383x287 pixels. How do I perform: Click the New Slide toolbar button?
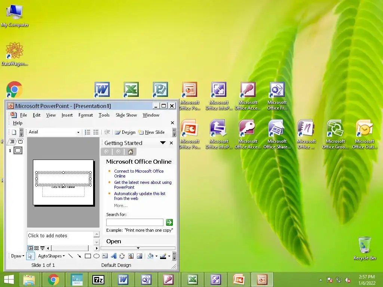pyautogui.click(x=151, y=132)
